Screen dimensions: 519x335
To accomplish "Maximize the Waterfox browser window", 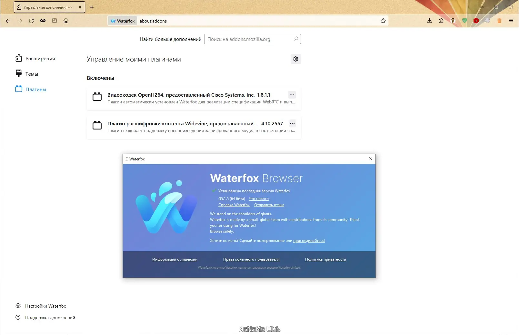I will [496, 7].
